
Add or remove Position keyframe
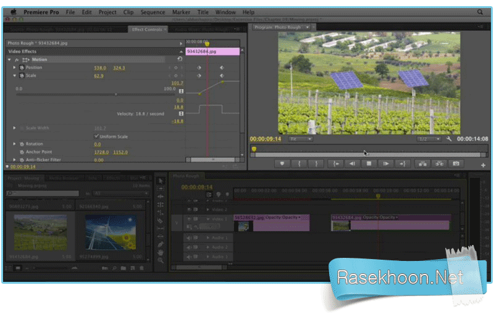176,68
